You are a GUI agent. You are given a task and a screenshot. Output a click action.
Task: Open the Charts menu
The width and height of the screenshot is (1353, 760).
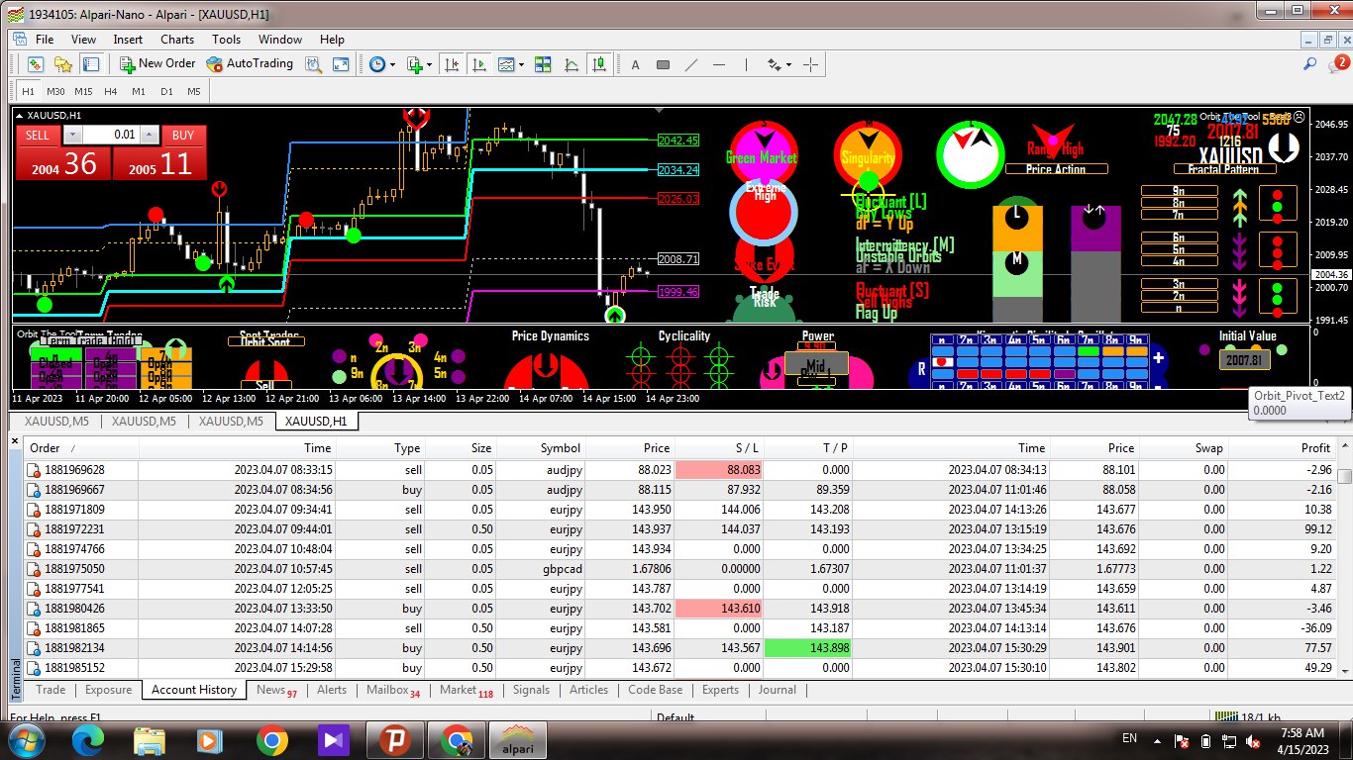[x=177, y=40]
